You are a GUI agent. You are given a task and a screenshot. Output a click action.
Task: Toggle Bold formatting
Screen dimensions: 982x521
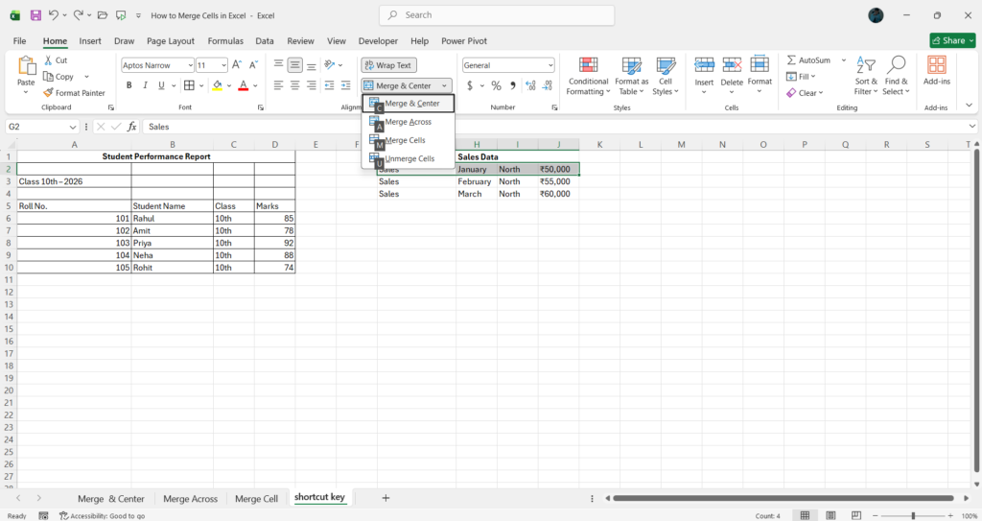coord(129,85)
